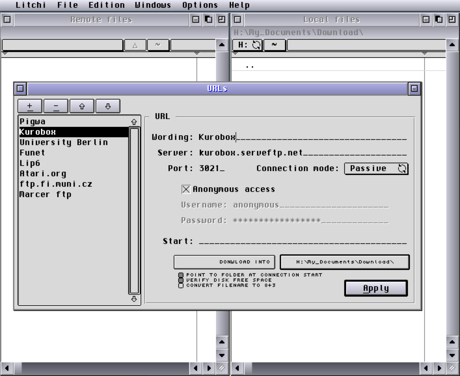
Task: Click the URLs dialog iconify button
Action: pos(414,88)
